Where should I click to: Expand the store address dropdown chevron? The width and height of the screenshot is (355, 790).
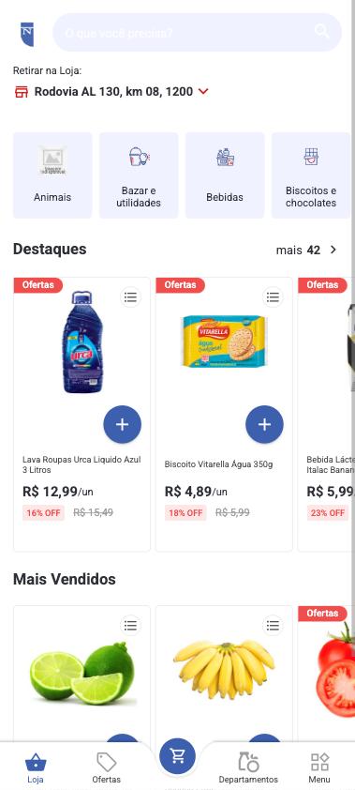[x=203, y=92]
